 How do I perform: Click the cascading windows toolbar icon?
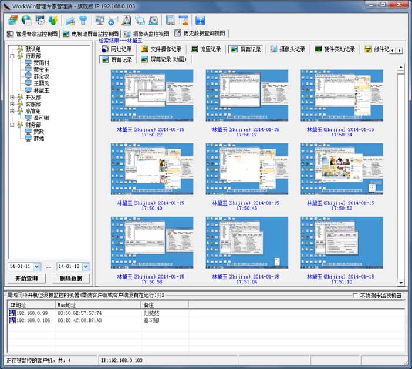coord(140,20)
